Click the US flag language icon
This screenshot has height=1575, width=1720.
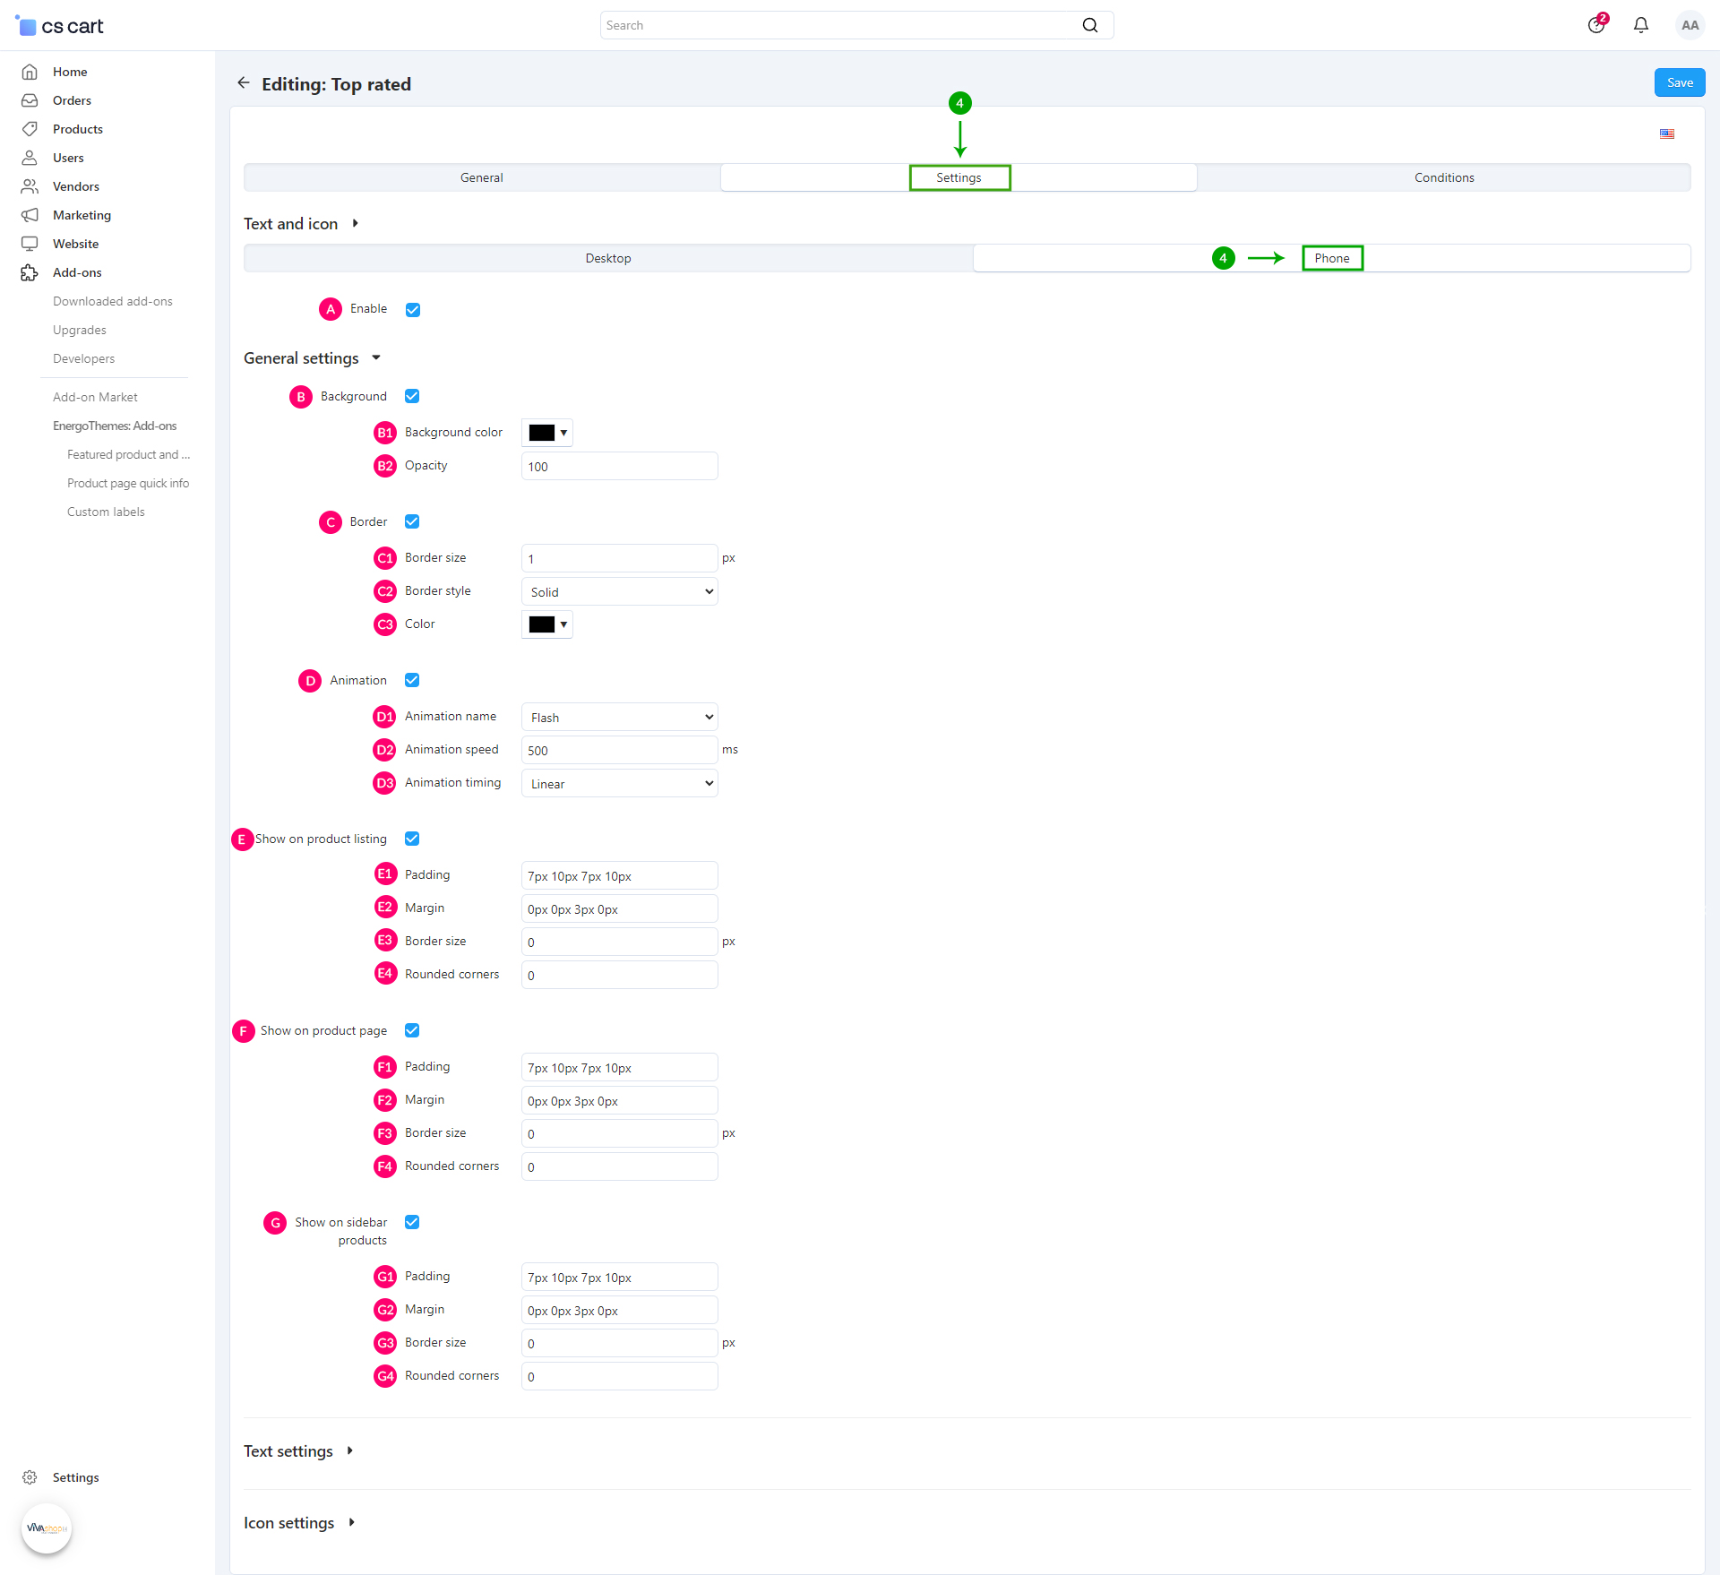point(1666,134)
